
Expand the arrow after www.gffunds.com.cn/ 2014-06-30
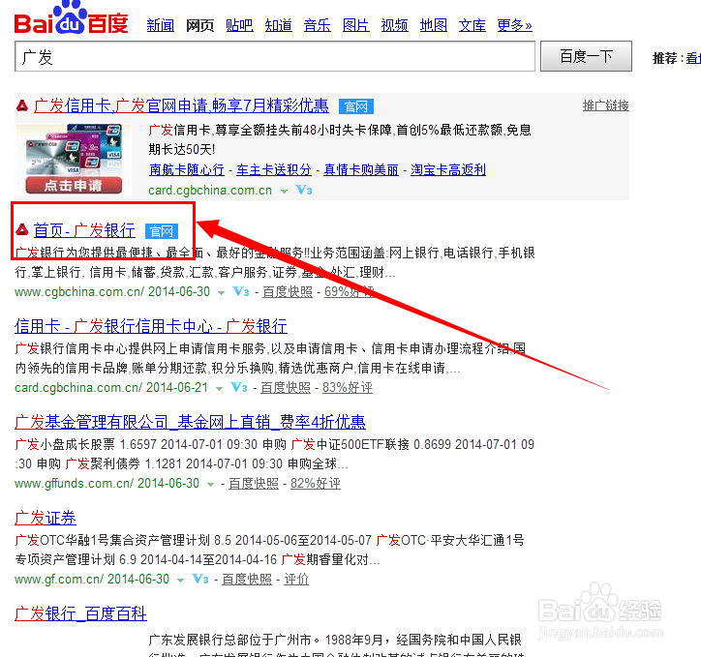[x=210, y=484]
